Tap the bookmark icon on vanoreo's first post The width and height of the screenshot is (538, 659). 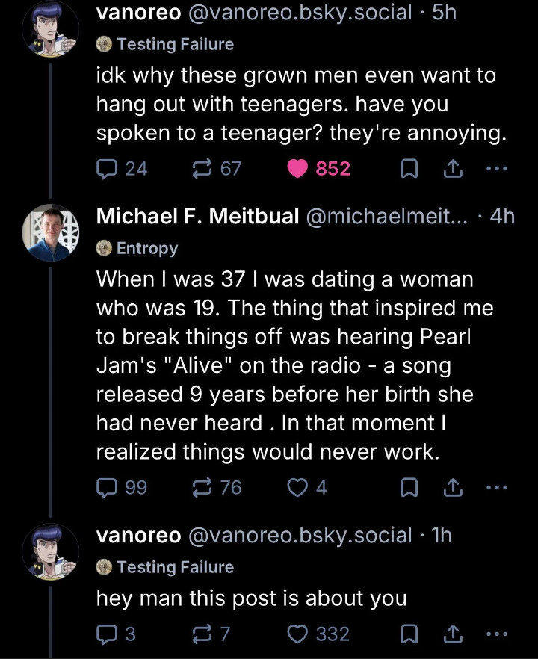click(x=409, y=169)
